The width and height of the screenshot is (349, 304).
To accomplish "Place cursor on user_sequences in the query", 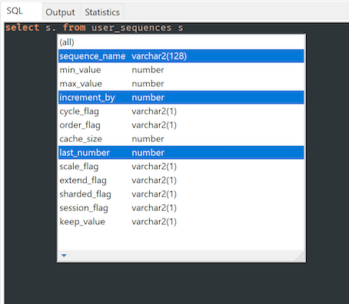I will [131, 28].
